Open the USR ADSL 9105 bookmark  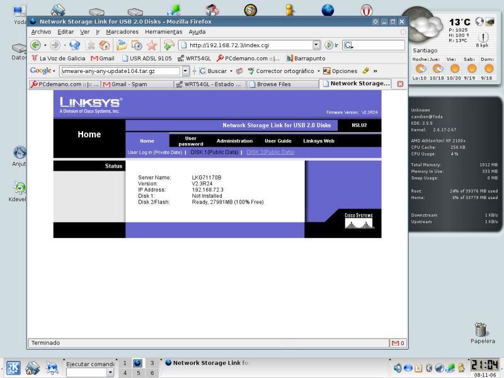click(147, 59)
